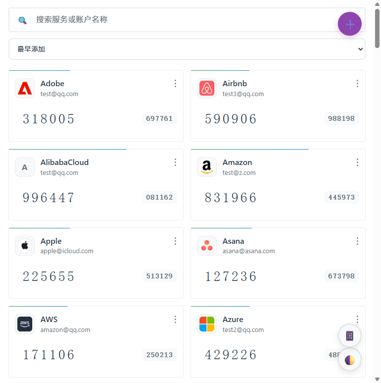Click the floating grid tools button
The width and height of the screenshot is (381, 383).
(350, 336)
